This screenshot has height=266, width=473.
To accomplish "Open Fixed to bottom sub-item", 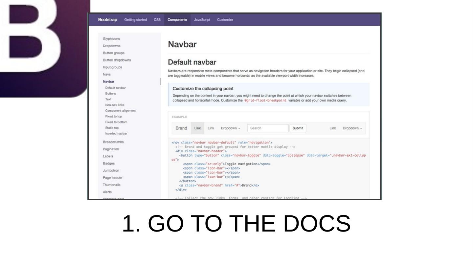I will 116,122.
